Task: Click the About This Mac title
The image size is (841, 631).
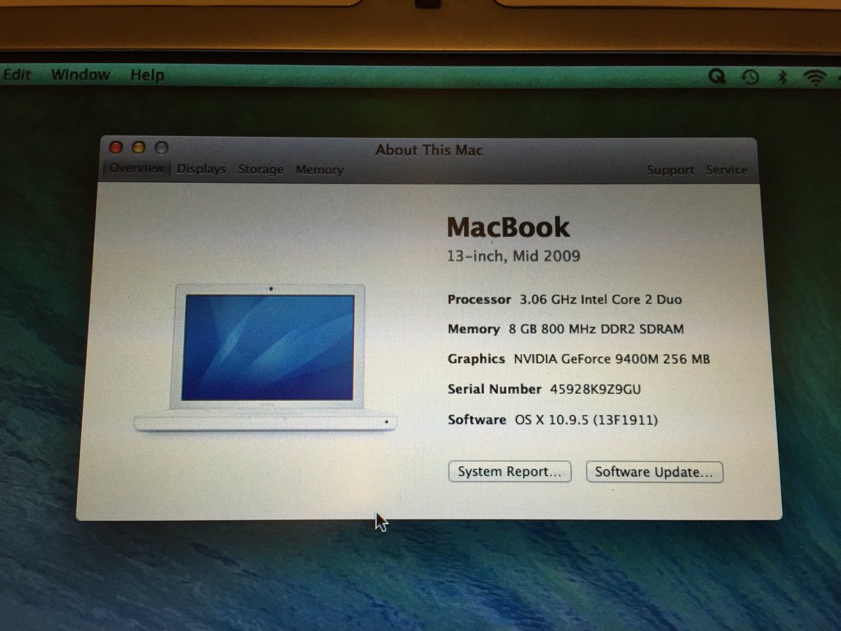Action: pyautogui.click(x=429, y=149)
